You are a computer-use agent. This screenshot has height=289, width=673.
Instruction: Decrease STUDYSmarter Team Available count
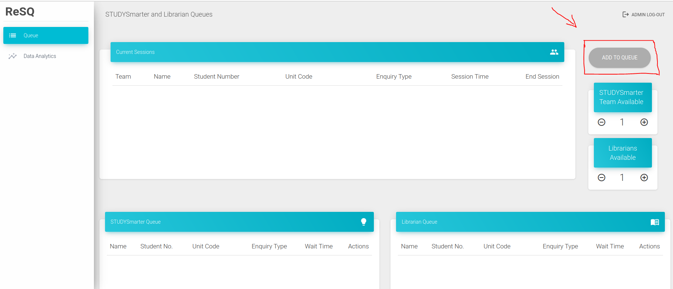click(x=602, y=122)
